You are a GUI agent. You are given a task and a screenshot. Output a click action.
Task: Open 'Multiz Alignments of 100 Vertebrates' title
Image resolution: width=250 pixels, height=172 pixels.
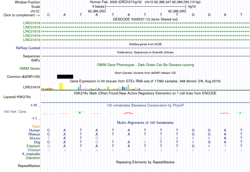coord(145,123)
